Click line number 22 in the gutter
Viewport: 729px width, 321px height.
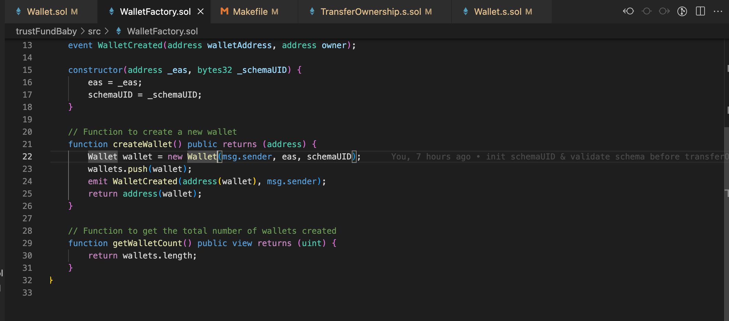tap(27, 157)
